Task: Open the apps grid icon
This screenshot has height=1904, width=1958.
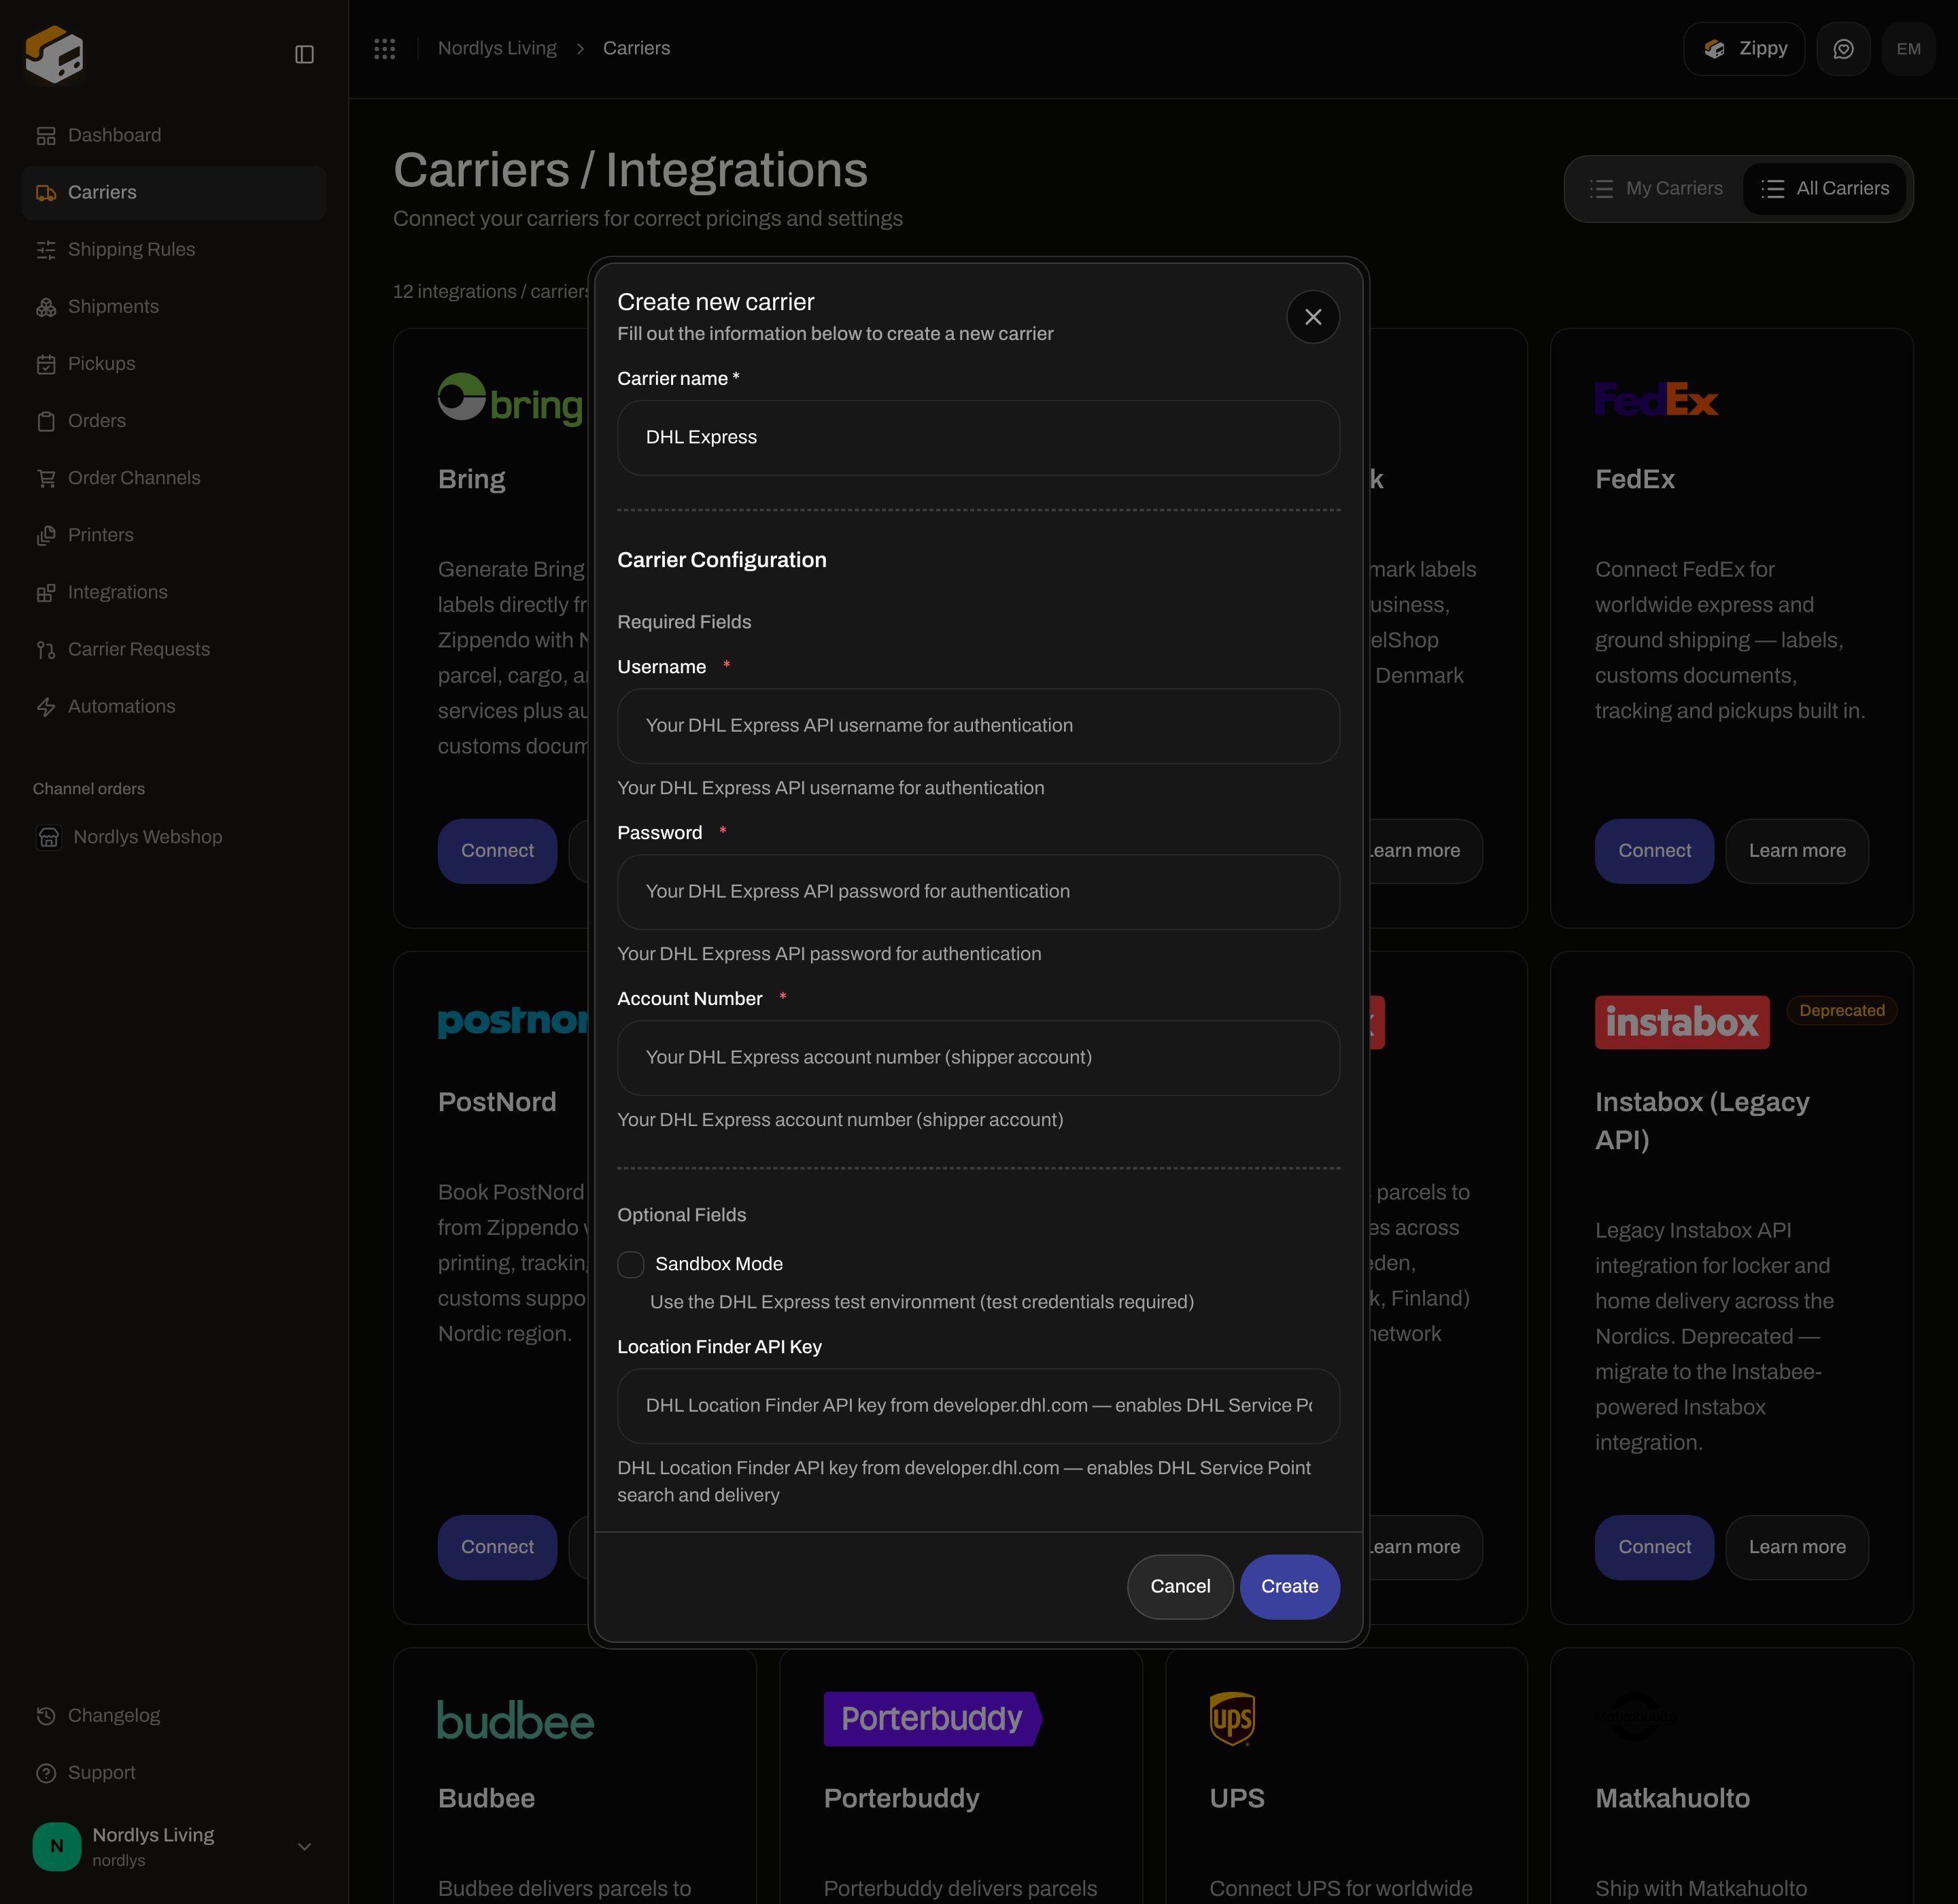Action: click(385, 48)
